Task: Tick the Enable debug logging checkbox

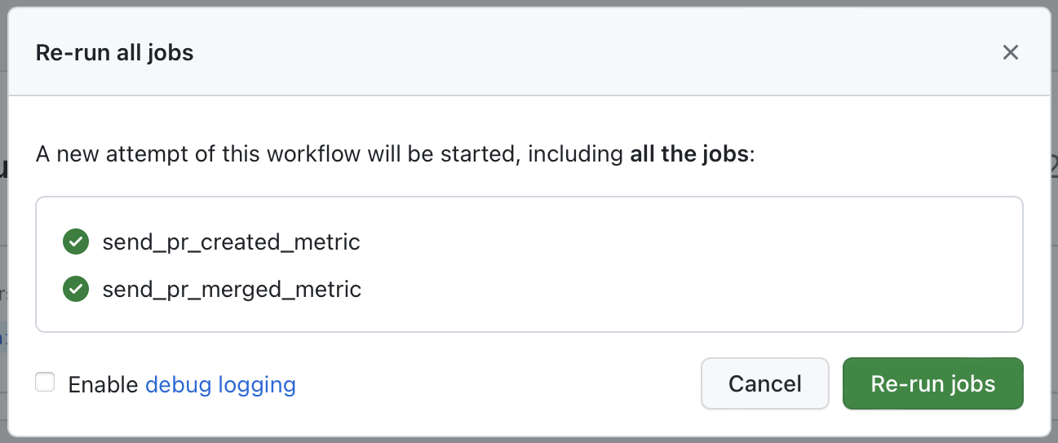Action: pos(46,383)
